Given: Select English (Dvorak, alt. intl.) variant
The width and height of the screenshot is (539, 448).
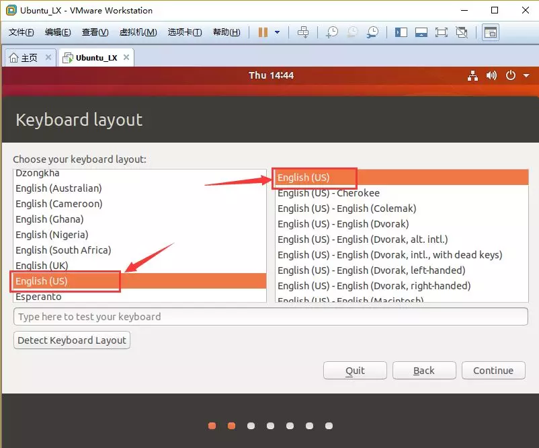Looking at the screenshot, I should pyautogui.click(x=402, y=239).
